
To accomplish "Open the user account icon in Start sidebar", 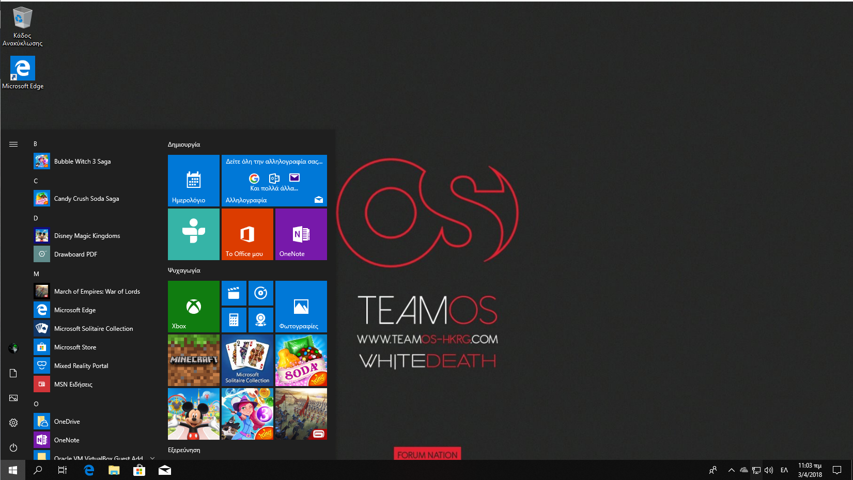I will point(13,348).
